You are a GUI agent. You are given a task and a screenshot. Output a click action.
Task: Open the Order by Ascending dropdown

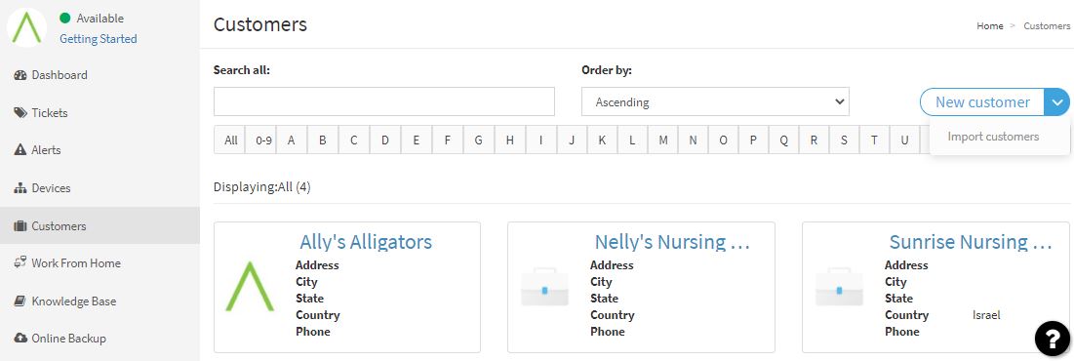[715, 102]
